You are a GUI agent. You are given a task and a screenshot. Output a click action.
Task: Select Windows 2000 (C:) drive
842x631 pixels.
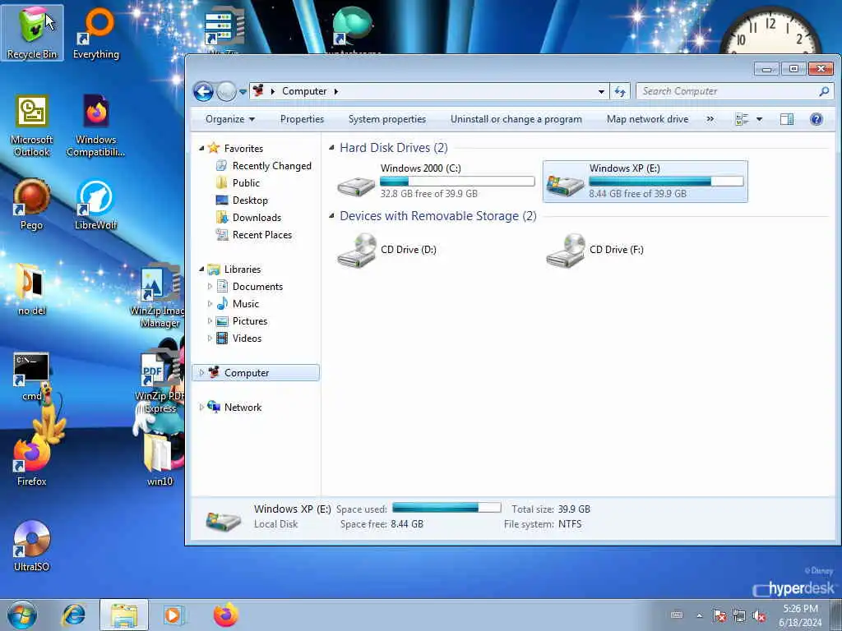436,182
